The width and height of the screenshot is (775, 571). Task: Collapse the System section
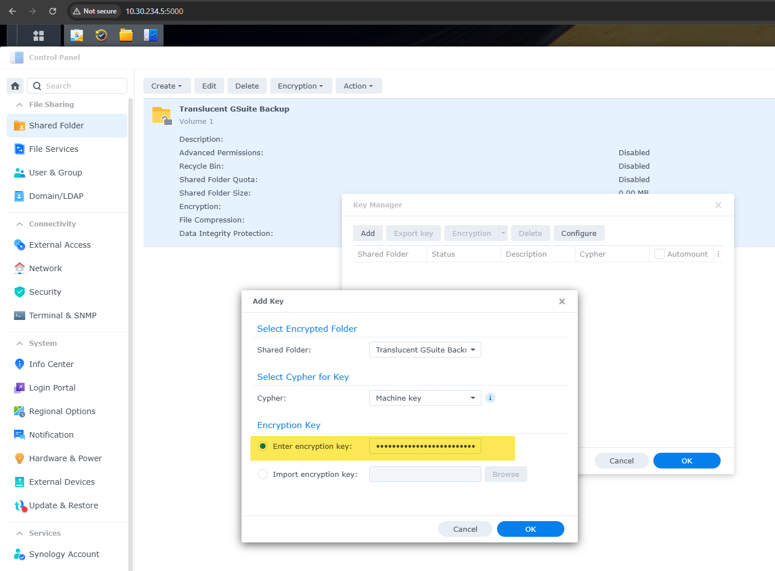point(20,343)
